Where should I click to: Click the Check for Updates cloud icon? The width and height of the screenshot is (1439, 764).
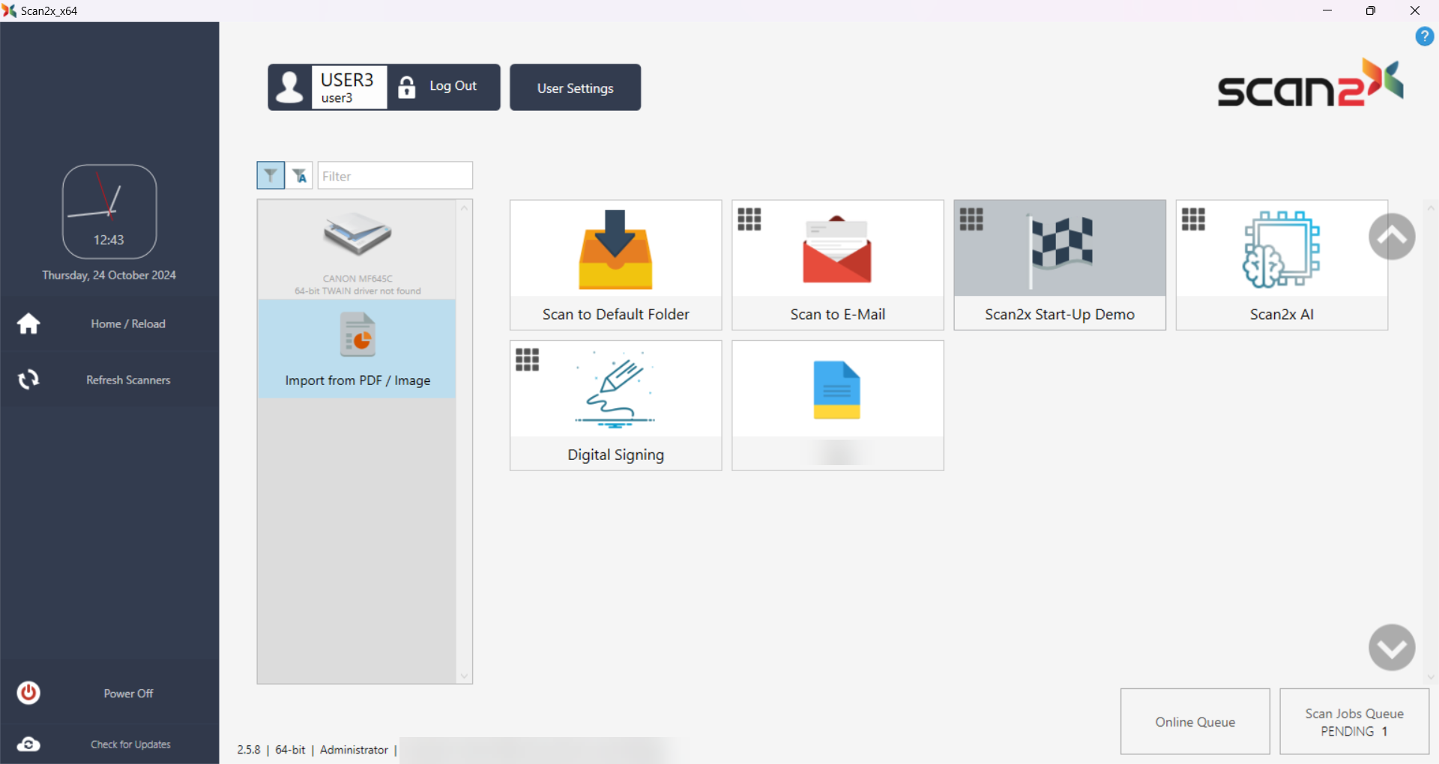[28, 744]
